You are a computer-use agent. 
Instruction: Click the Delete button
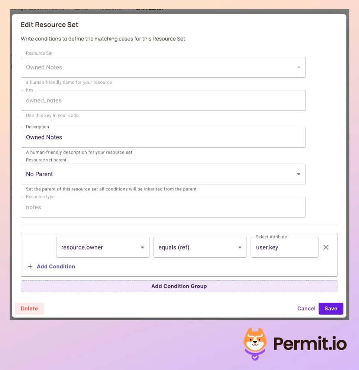coord(29,308)
